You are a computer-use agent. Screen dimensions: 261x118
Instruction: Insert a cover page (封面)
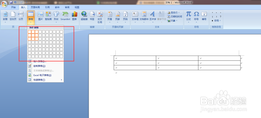5,17
